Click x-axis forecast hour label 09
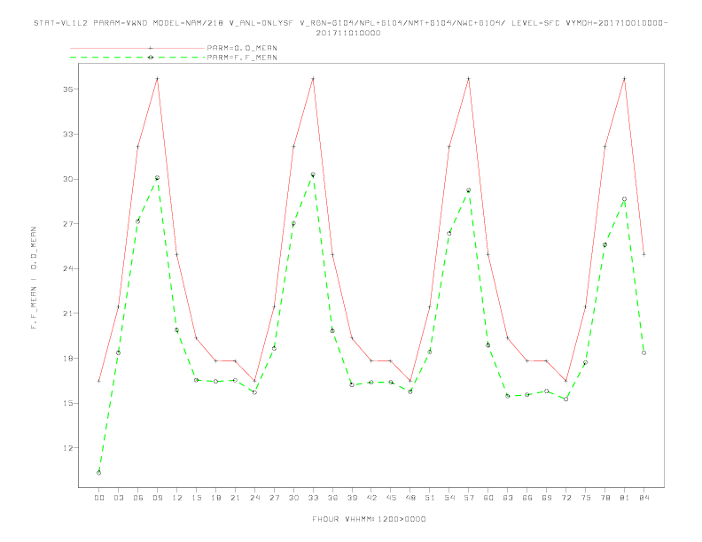The height and width of the screenshot is (542, 702). tap(157, 498)
